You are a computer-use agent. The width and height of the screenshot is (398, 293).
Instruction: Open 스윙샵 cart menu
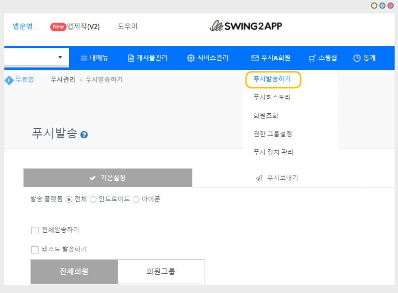[x=323, y=58]
